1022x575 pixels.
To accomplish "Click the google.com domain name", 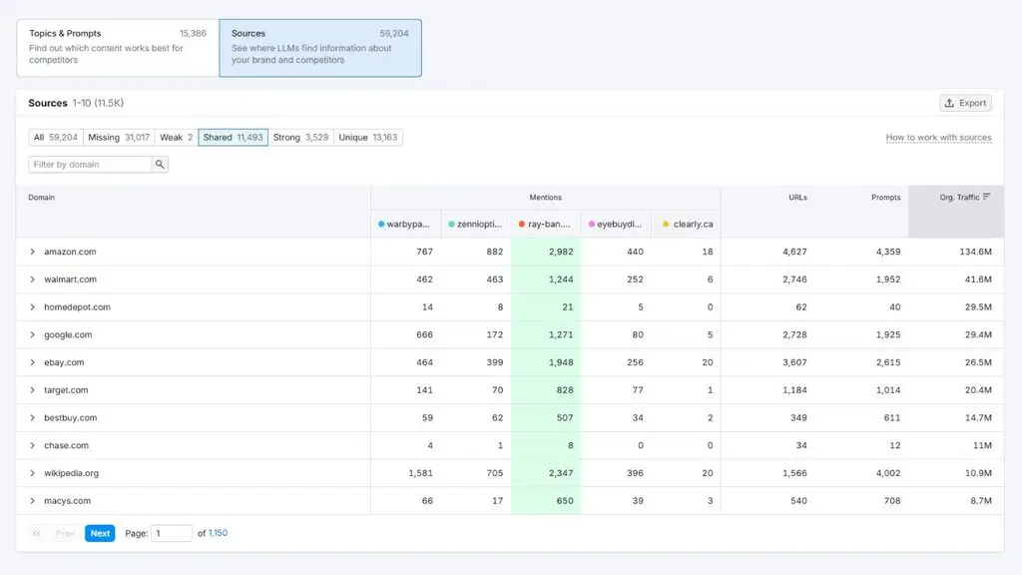I will (68, 334).
